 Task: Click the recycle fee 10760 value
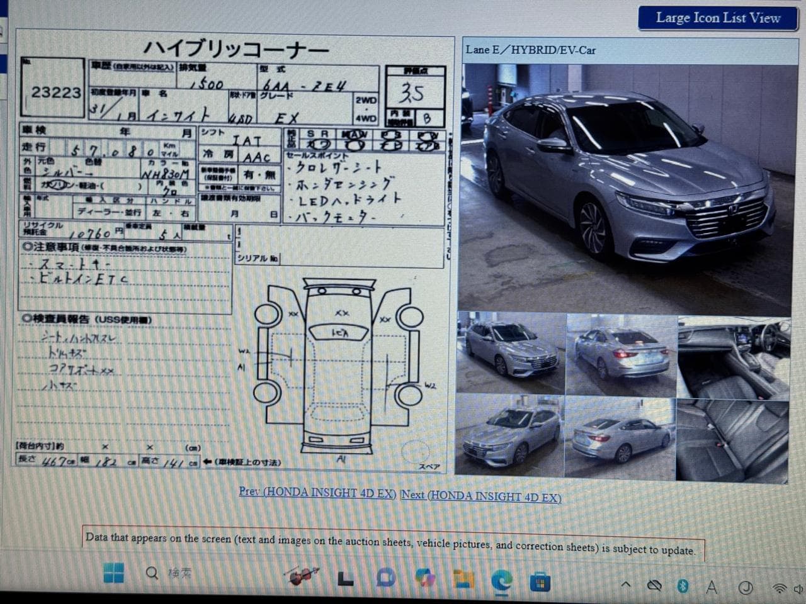pyautogui.click(x=90, y=233)
